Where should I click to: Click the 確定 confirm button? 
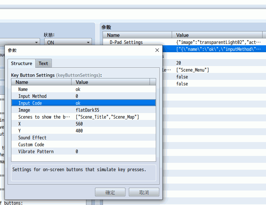click(110, 192)
